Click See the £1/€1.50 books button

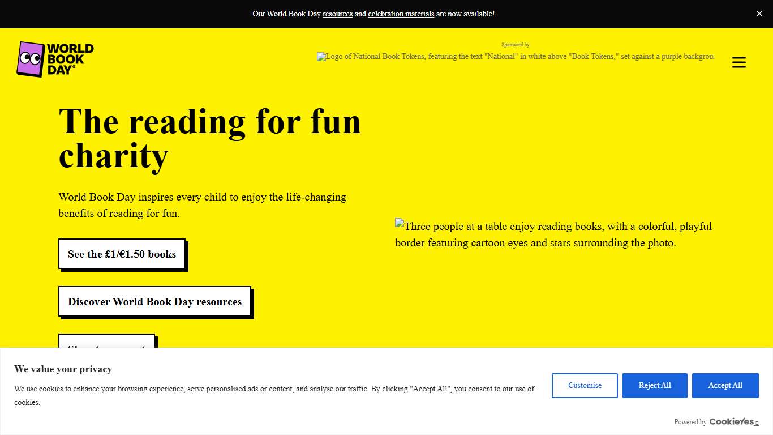[122, 254]
